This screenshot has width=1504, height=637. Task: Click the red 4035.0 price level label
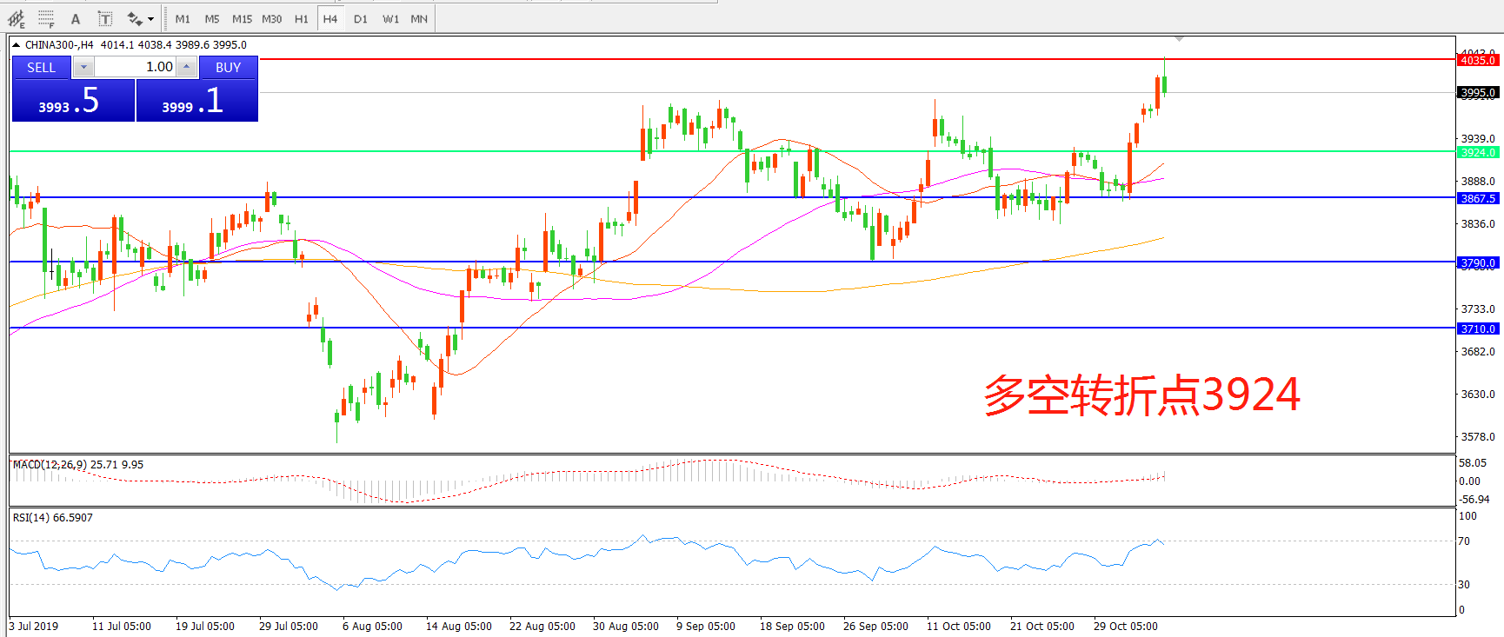tap(1477, 60)
